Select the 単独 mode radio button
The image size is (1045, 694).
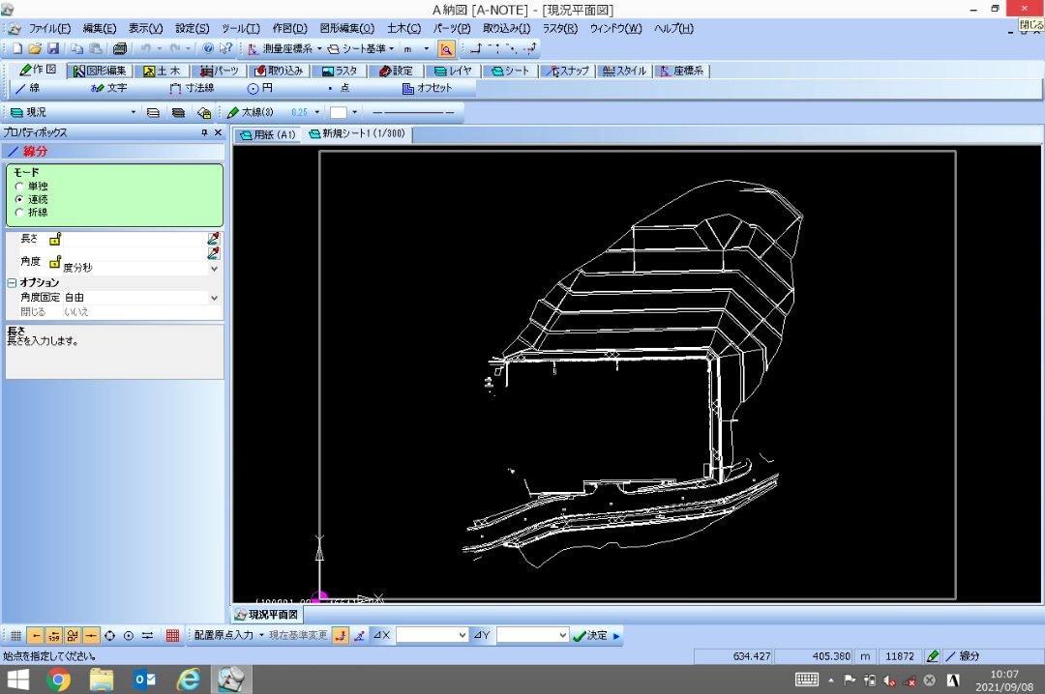click(x=19, y=187)
